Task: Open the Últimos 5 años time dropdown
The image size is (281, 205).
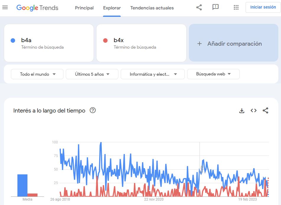Action: (x=92, y=74)
